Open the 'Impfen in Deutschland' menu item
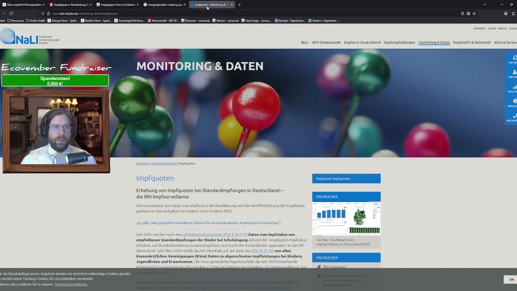 pos(362,42)
